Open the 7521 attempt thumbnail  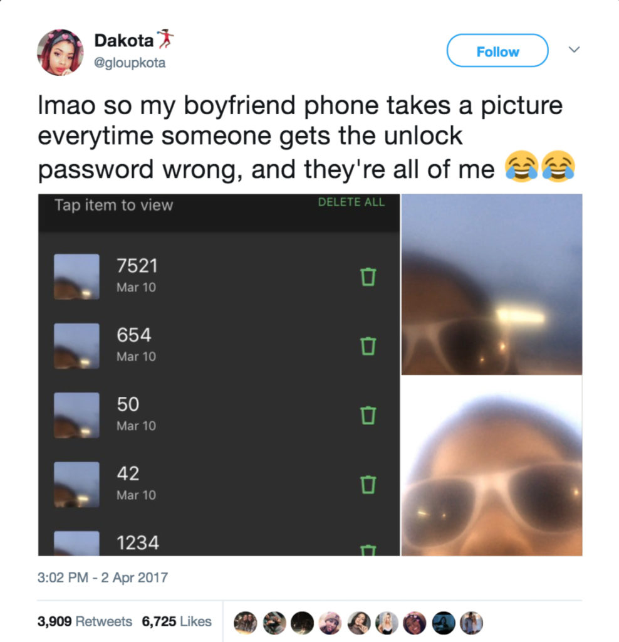coord(76,276)
